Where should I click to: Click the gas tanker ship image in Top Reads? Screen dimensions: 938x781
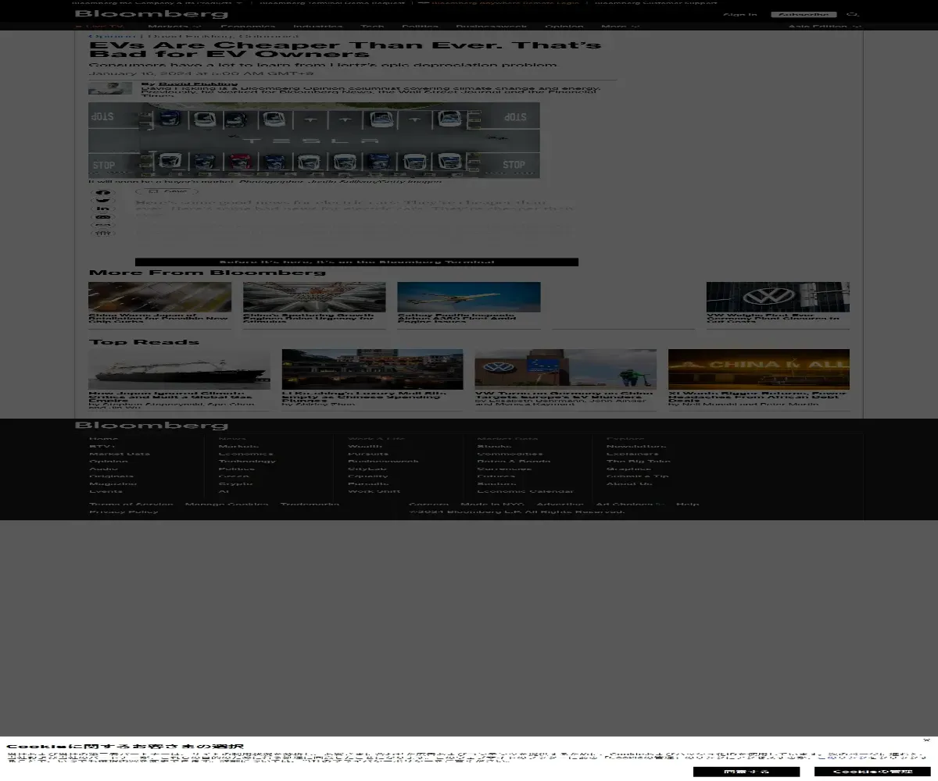[x=179, y=369]
